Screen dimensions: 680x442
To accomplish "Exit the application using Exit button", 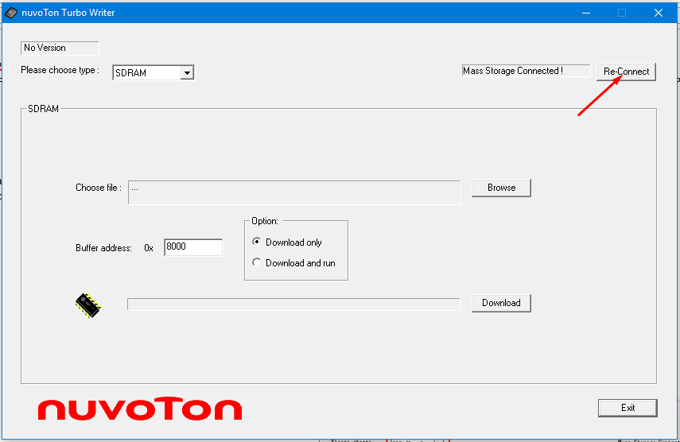I will click(628, 408).
